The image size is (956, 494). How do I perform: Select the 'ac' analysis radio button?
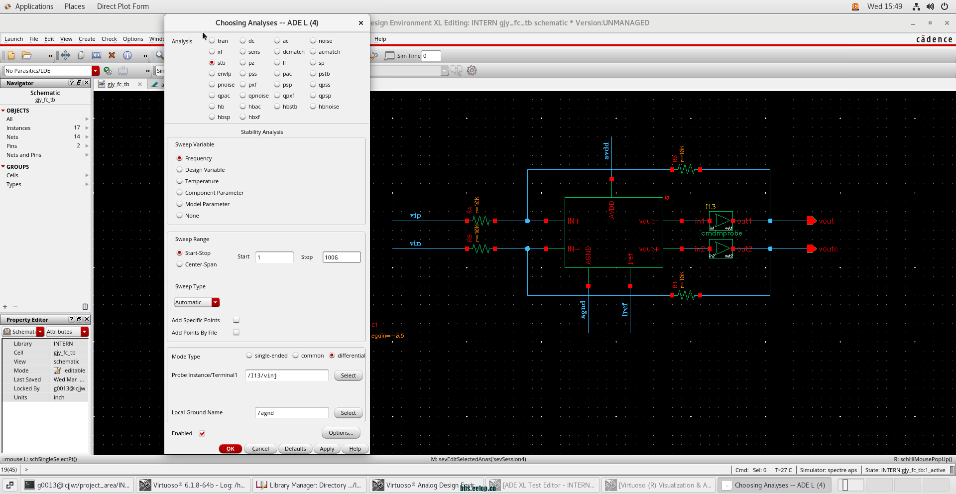click(x=277, y=41)
